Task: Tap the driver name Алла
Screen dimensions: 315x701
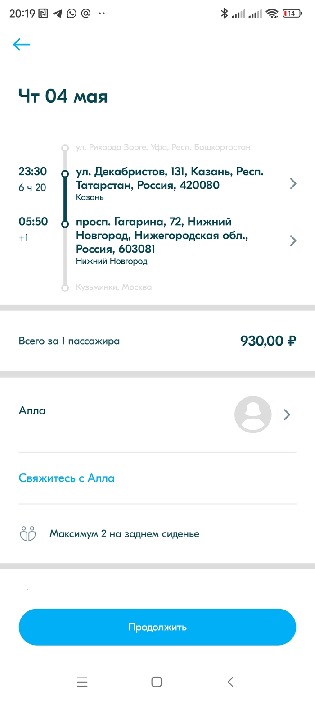Action: click(x=32, y=410)
